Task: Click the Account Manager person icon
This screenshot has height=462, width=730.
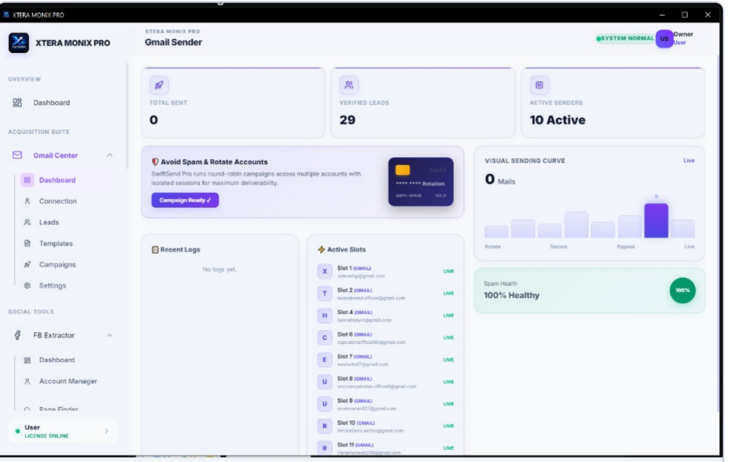Action: (x=27, y=381)
